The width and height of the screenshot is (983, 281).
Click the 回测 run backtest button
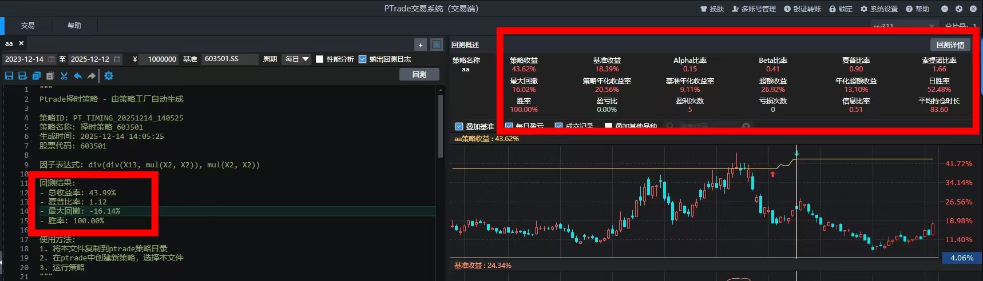point(419,75)
